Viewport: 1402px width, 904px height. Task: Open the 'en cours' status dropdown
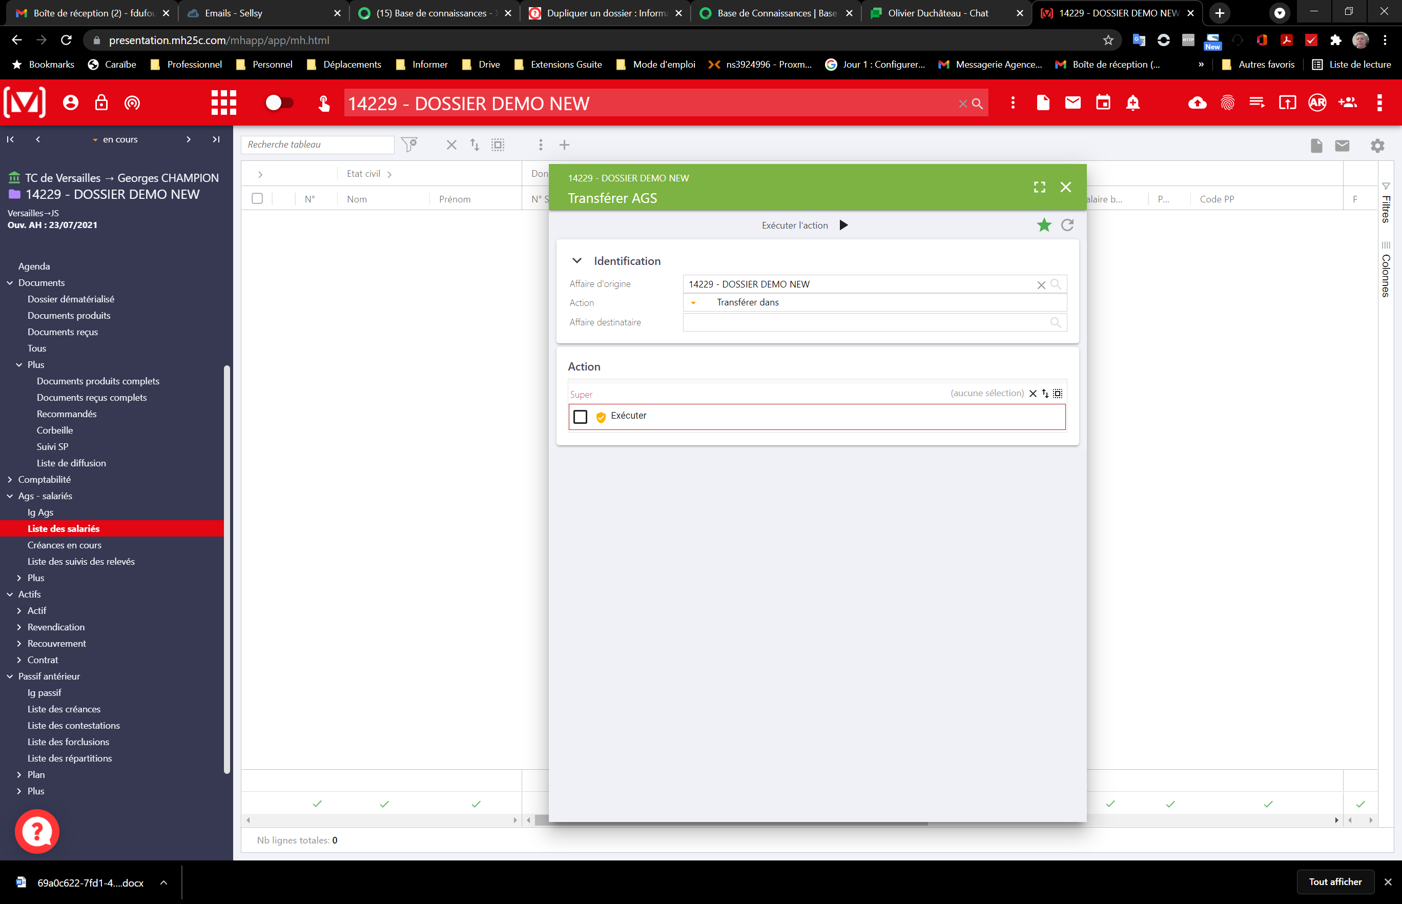(x=116, y=140)
